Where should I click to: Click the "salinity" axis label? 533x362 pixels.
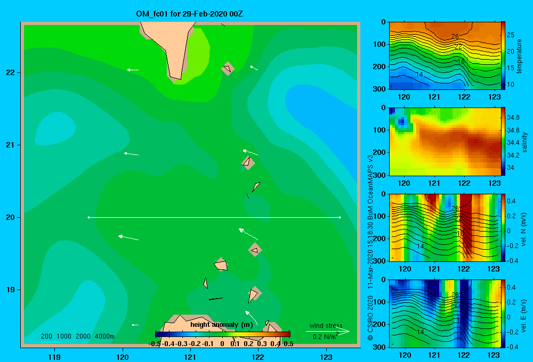pos(524,142)
